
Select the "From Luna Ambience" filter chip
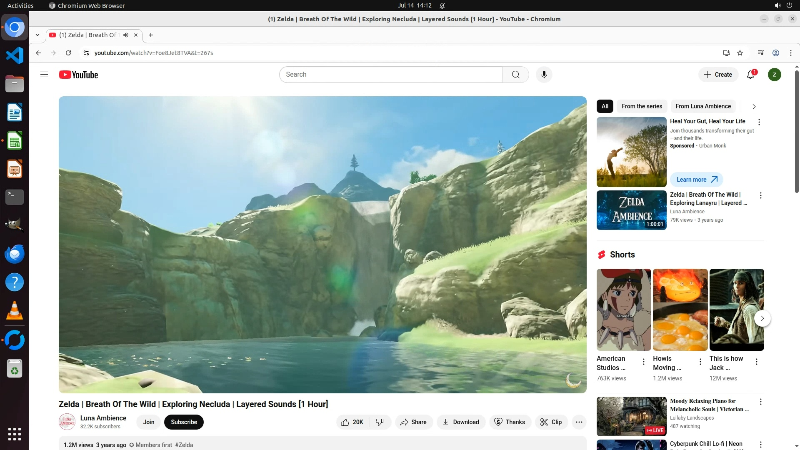pyautogui.click(x=703, y=106)
